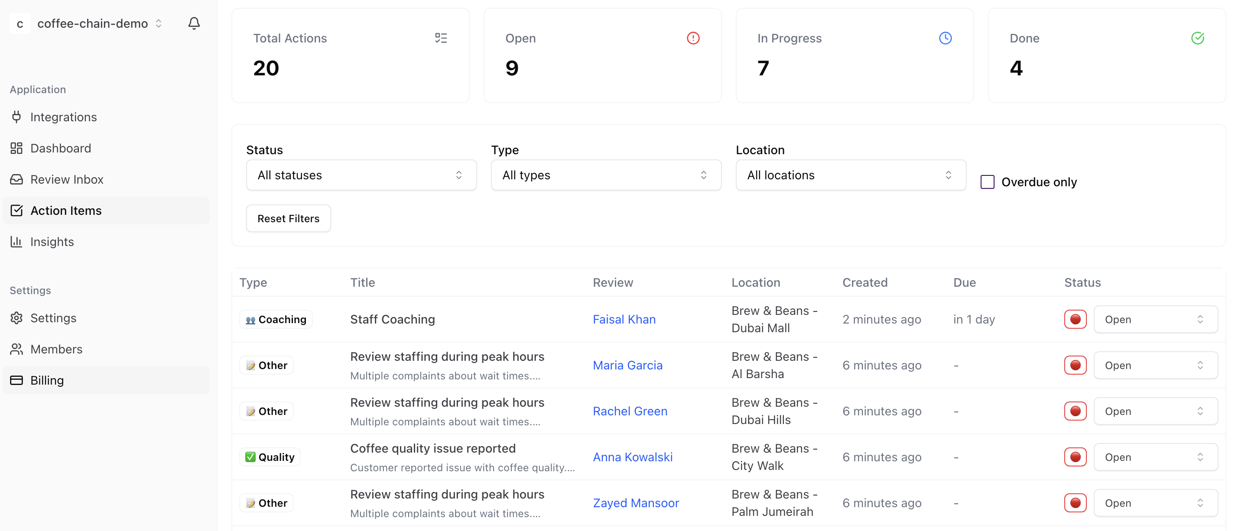Select the Billing sidebar entry
This screenshot has height=531, width=1235.
pyautogui.click(x=46, y=380)
